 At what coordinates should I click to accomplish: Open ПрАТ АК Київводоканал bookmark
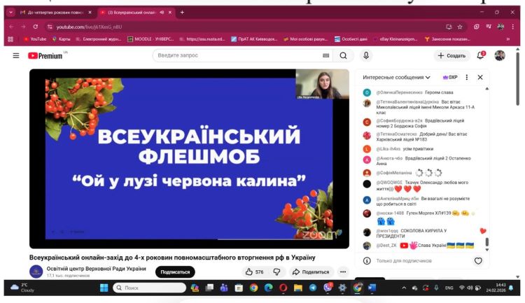(x=254, y=39)
